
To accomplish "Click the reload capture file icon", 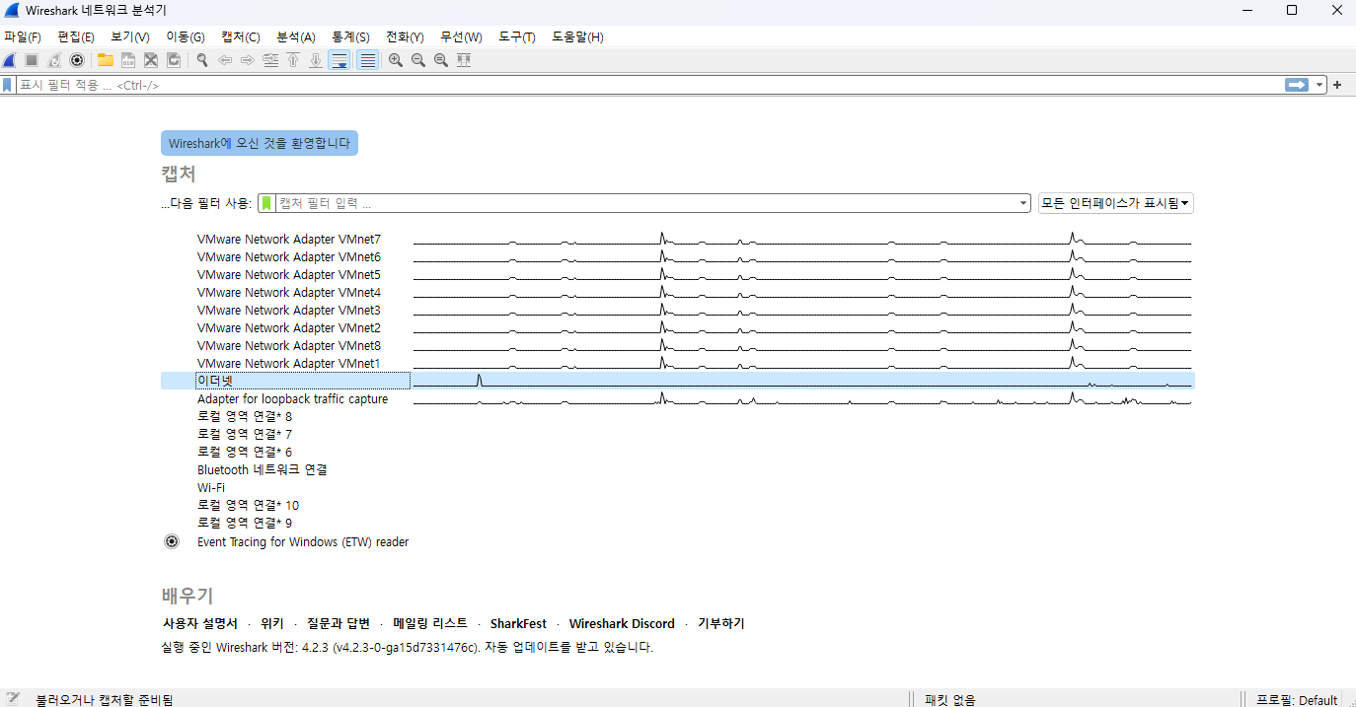I will pyautogui.click(x=174, y=60).
